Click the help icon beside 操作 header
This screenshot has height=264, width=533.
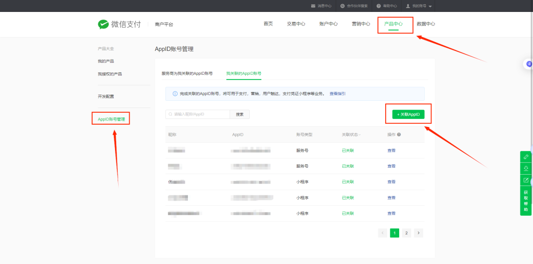(399, 135)
